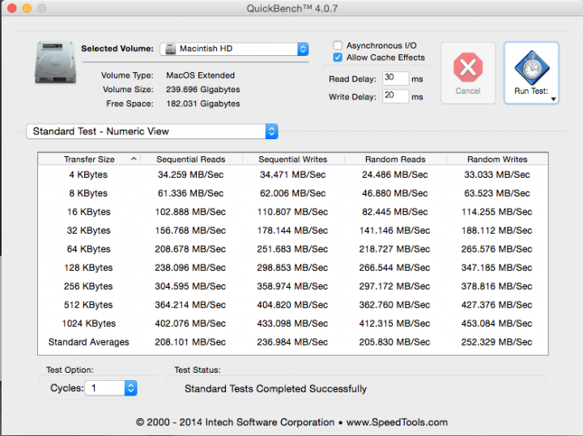This screenshot has height=436, width=583.
Task: Click the 188.112 MB/Sec random write value
Action: point(496,231)
